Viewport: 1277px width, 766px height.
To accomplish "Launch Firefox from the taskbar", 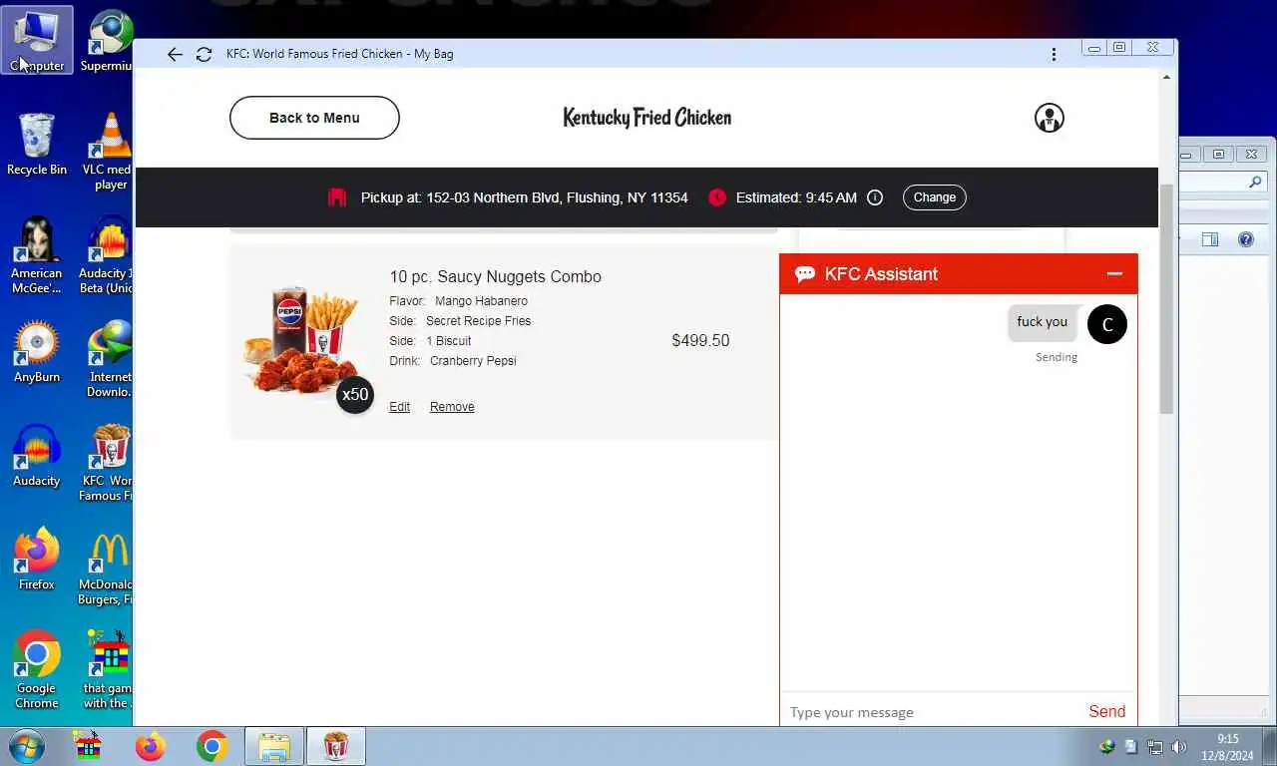I will [151, 746].
